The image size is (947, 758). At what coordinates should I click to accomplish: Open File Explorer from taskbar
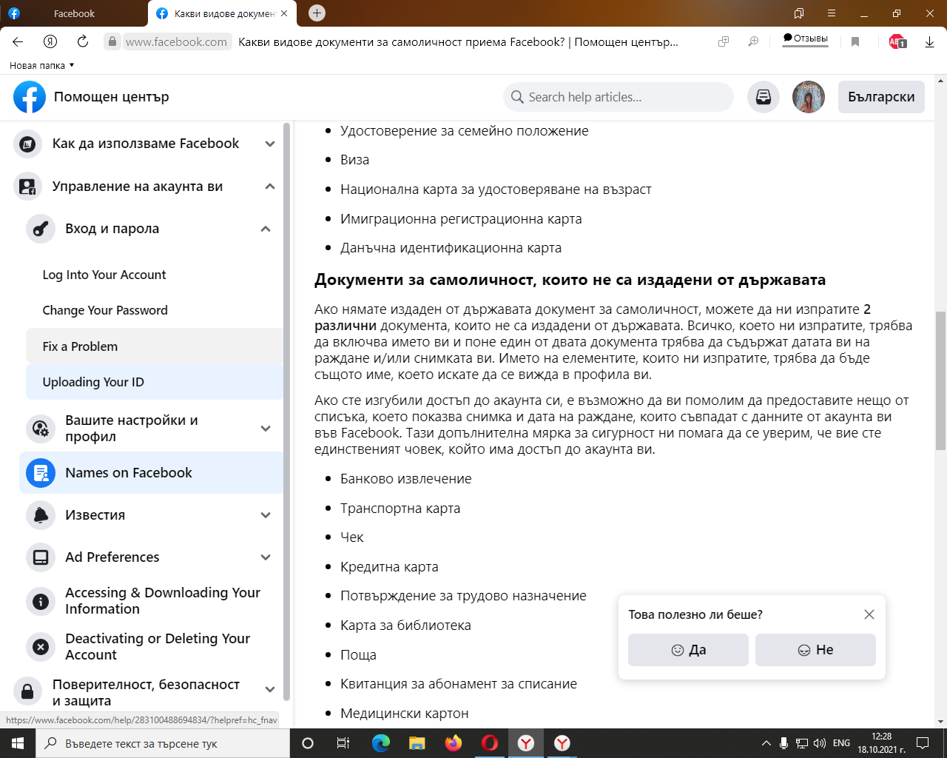[417, 743]
